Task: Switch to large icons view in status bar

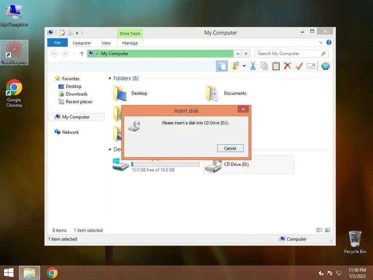Action: coord(327,230)
